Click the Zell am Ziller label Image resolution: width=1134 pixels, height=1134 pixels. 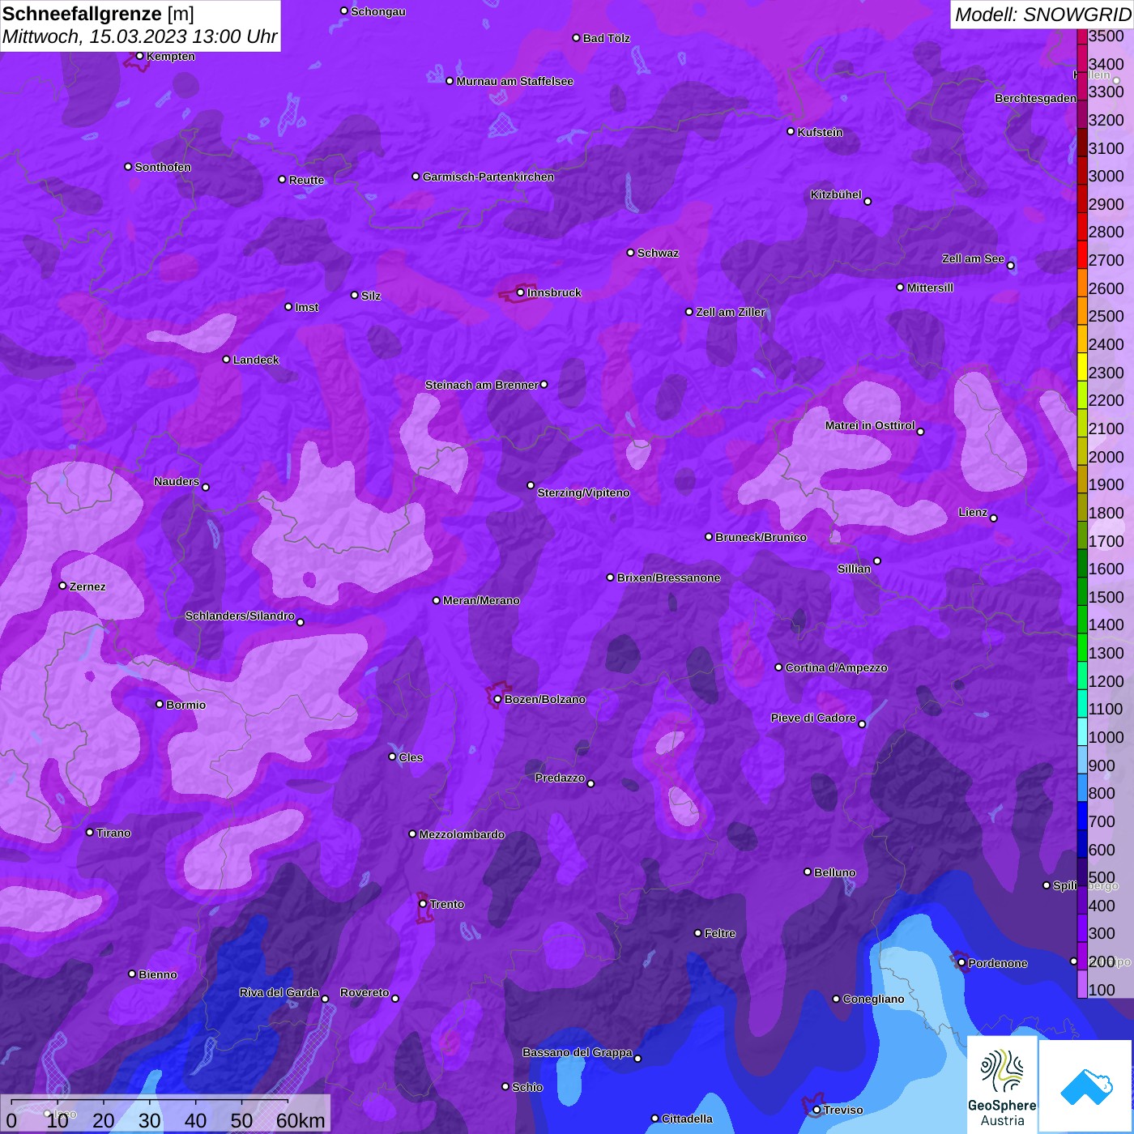click(731, 312)
